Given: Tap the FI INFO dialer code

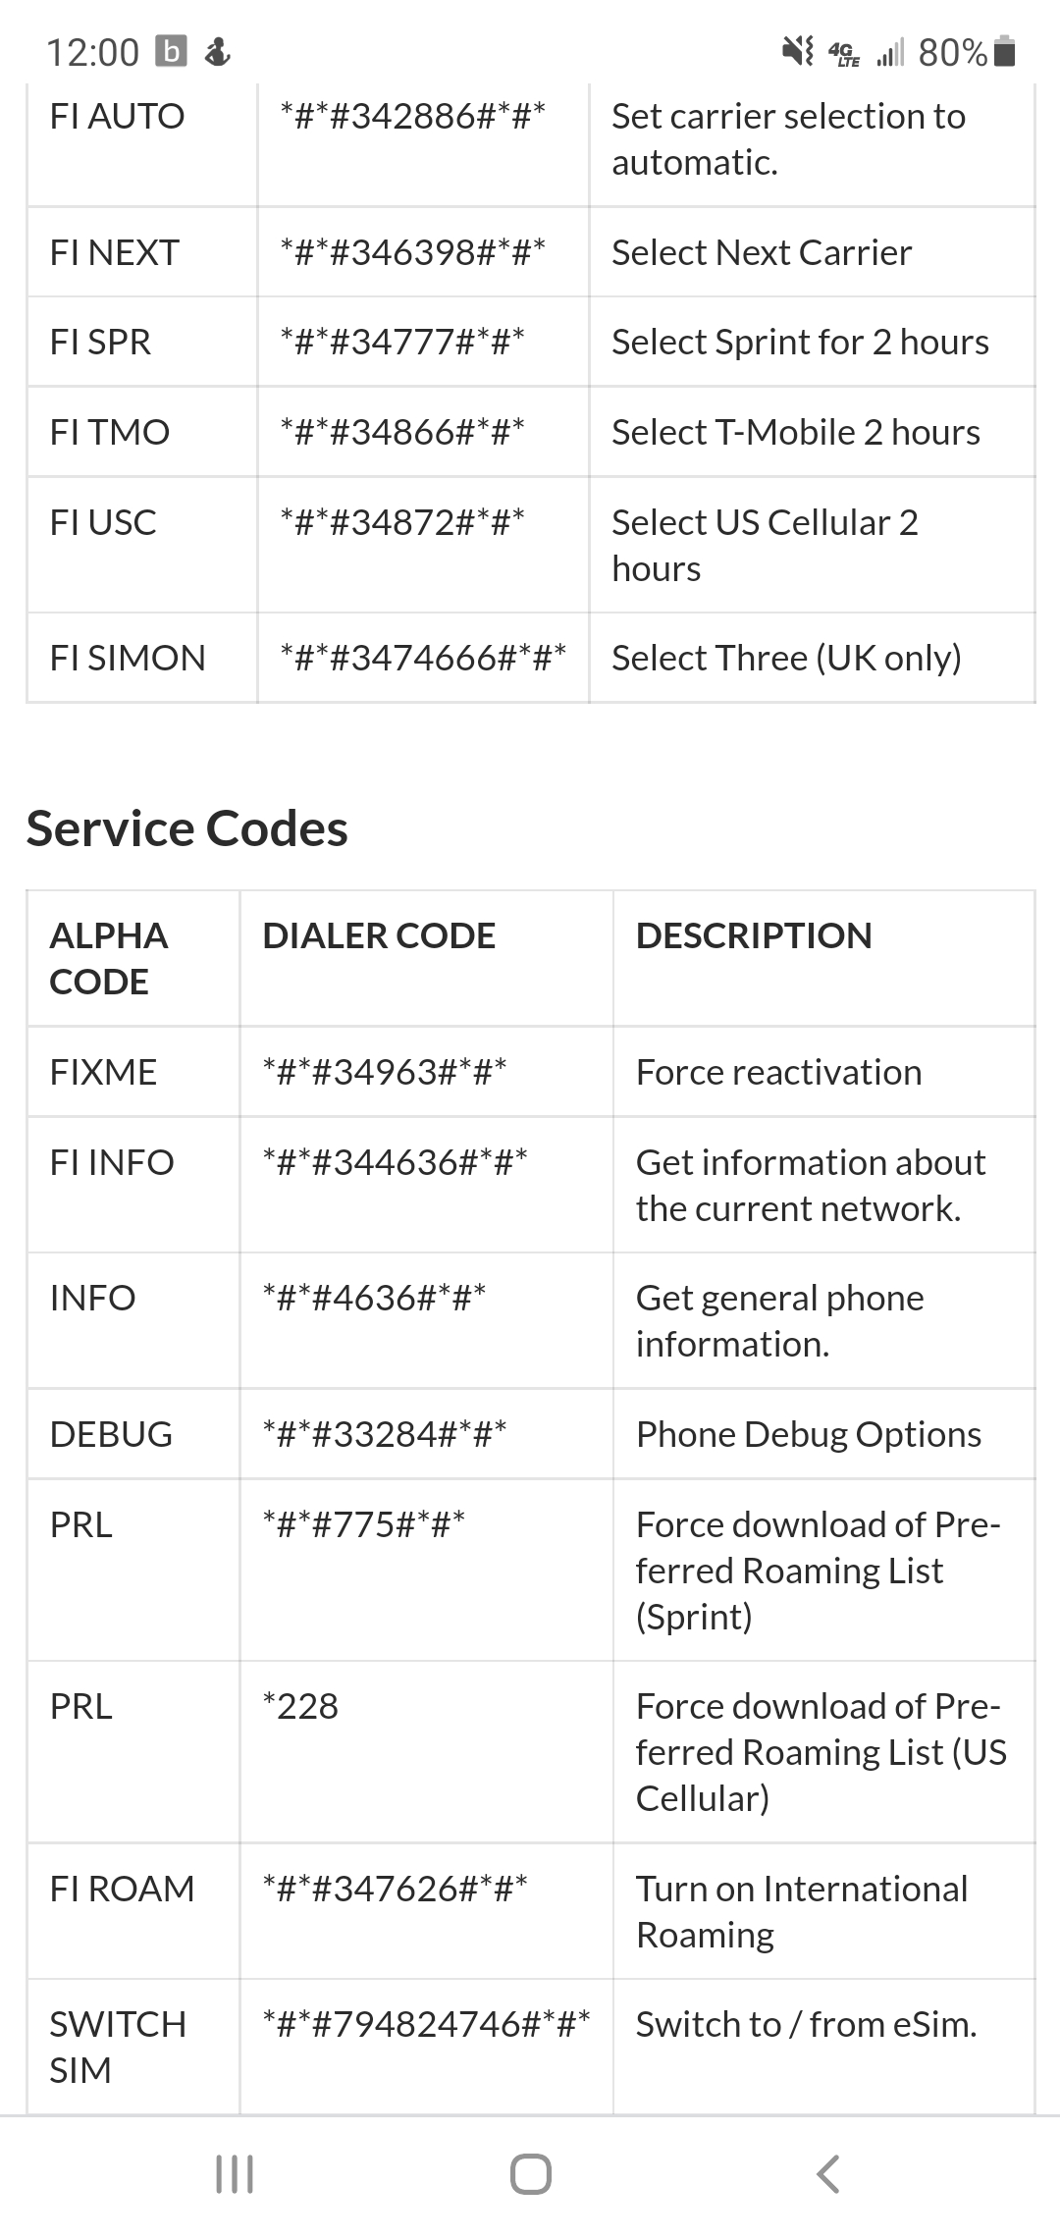Looking at the screenshot, I should tap(395, 1162).
